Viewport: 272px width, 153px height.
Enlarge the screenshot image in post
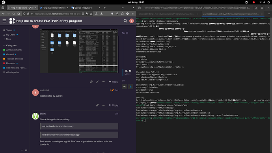[x=79, y=51]
